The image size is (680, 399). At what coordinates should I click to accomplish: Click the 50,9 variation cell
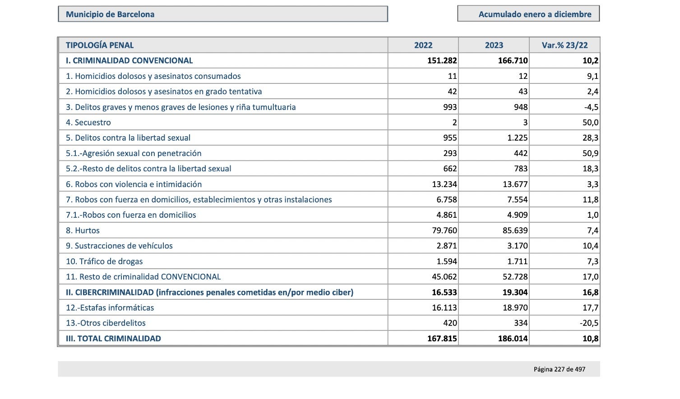coord(591,153)
